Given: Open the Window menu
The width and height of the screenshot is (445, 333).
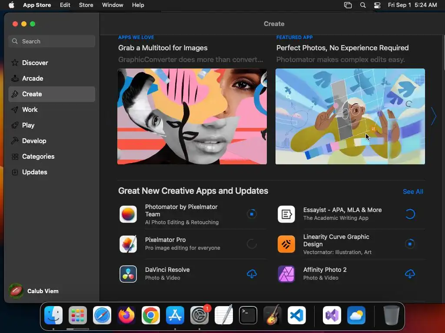Looking at the screenshot, I should 113,5.
